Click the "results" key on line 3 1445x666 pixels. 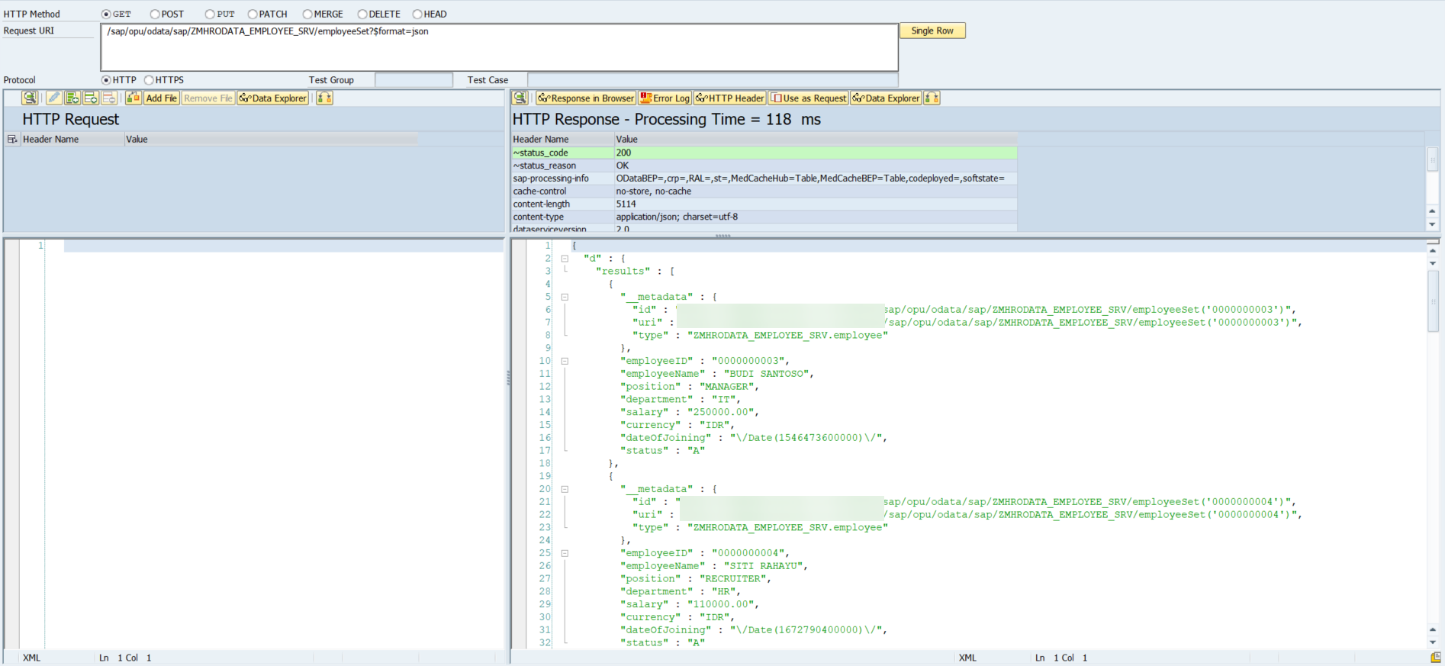623,272
